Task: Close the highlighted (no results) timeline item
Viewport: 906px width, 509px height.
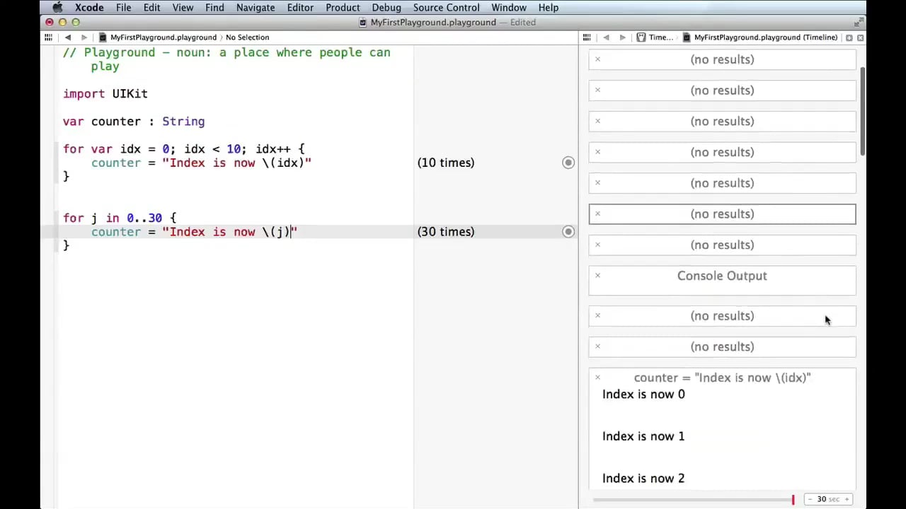Action: [x=597, y=213]
